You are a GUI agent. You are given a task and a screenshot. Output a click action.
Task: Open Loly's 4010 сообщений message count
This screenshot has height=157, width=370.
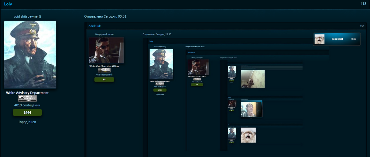pos(27,105)
